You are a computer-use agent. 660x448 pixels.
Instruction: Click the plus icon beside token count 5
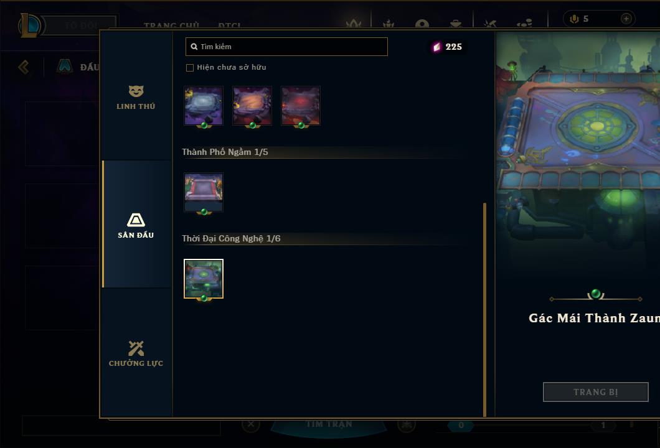(626, 19)
